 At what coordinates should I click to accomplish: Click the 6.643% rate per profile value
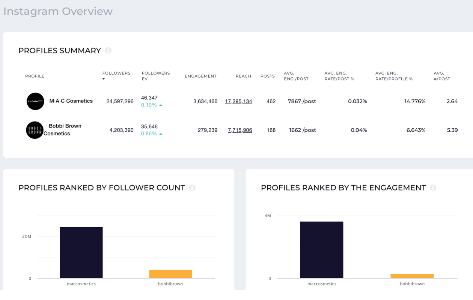point(416,130)
